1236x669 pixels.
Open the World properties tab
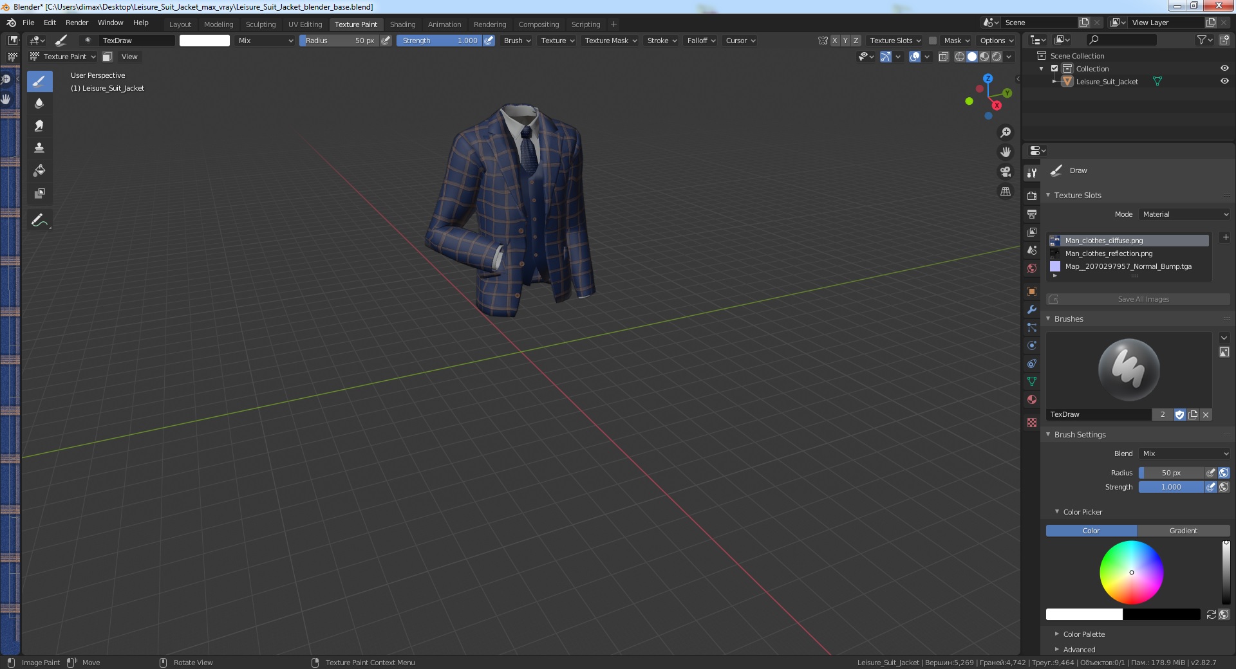(1032, 268)
